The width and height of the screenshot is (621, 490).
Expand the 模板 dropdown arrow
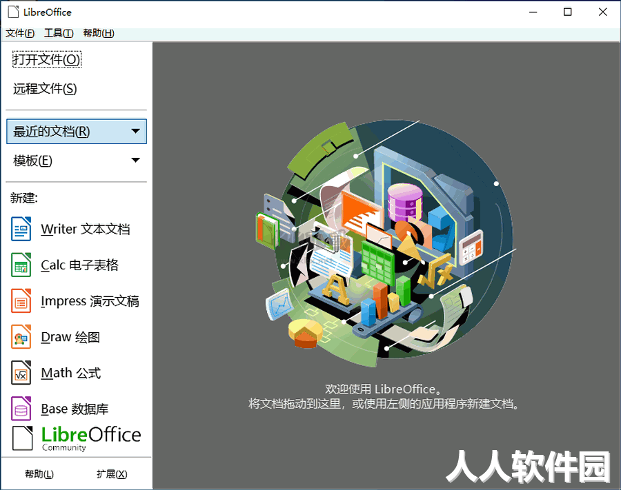click(x=135, y=160)
